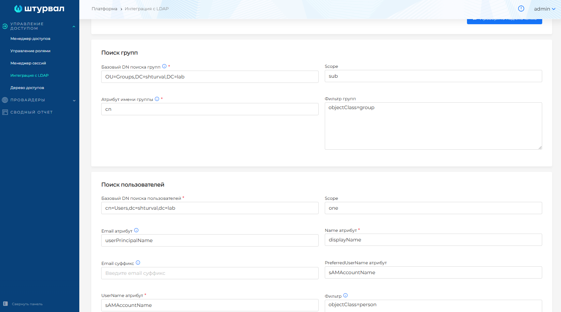561x312 pixels.
Task: Click info icon next to Фильтр label
Action: pos(345,295)
